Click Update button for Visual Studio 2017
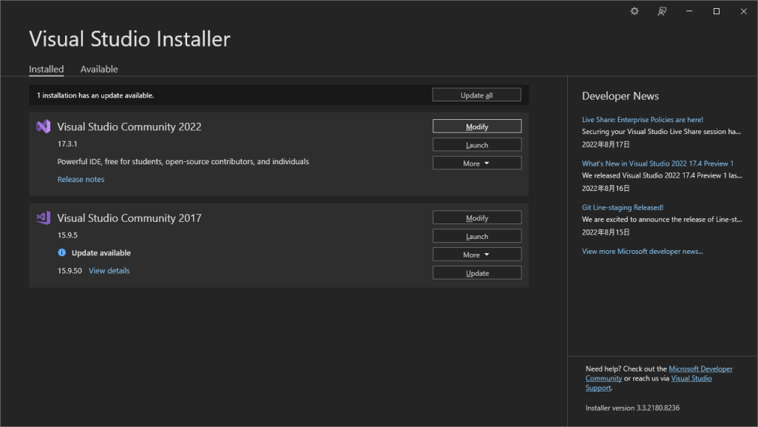The image size is (758, 427). tap(477, 273)
